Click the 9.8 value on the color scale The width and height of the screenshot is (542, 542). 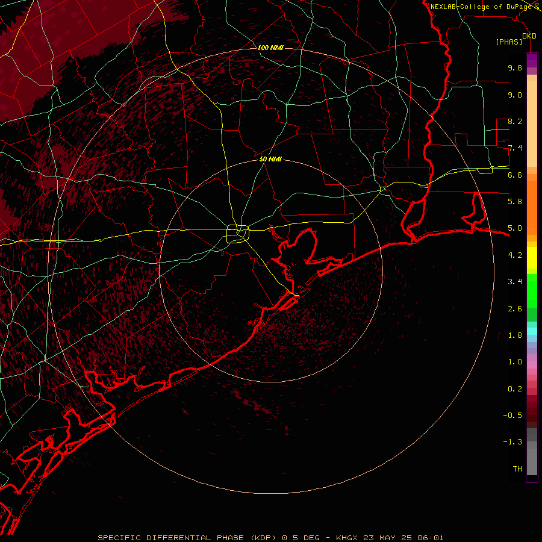(515, 67)
